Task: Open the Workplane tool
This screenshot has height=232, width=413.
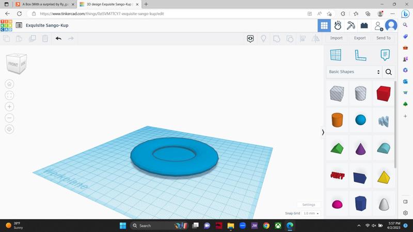Action: tap(336, 55)
